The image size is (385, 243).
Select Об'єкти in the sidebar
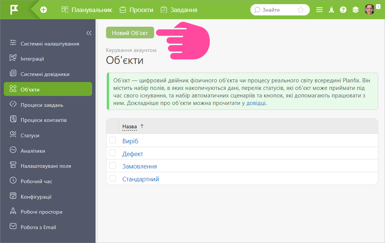pyautogui.click(x=48, y=89)
